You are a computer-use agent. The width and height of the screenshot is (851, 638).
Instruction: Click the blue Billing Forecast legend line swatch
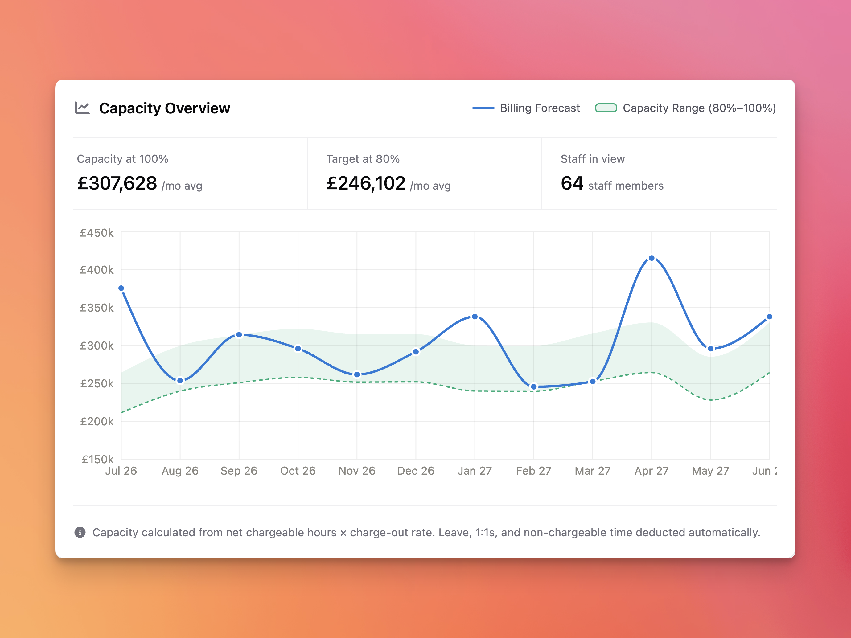483,108
